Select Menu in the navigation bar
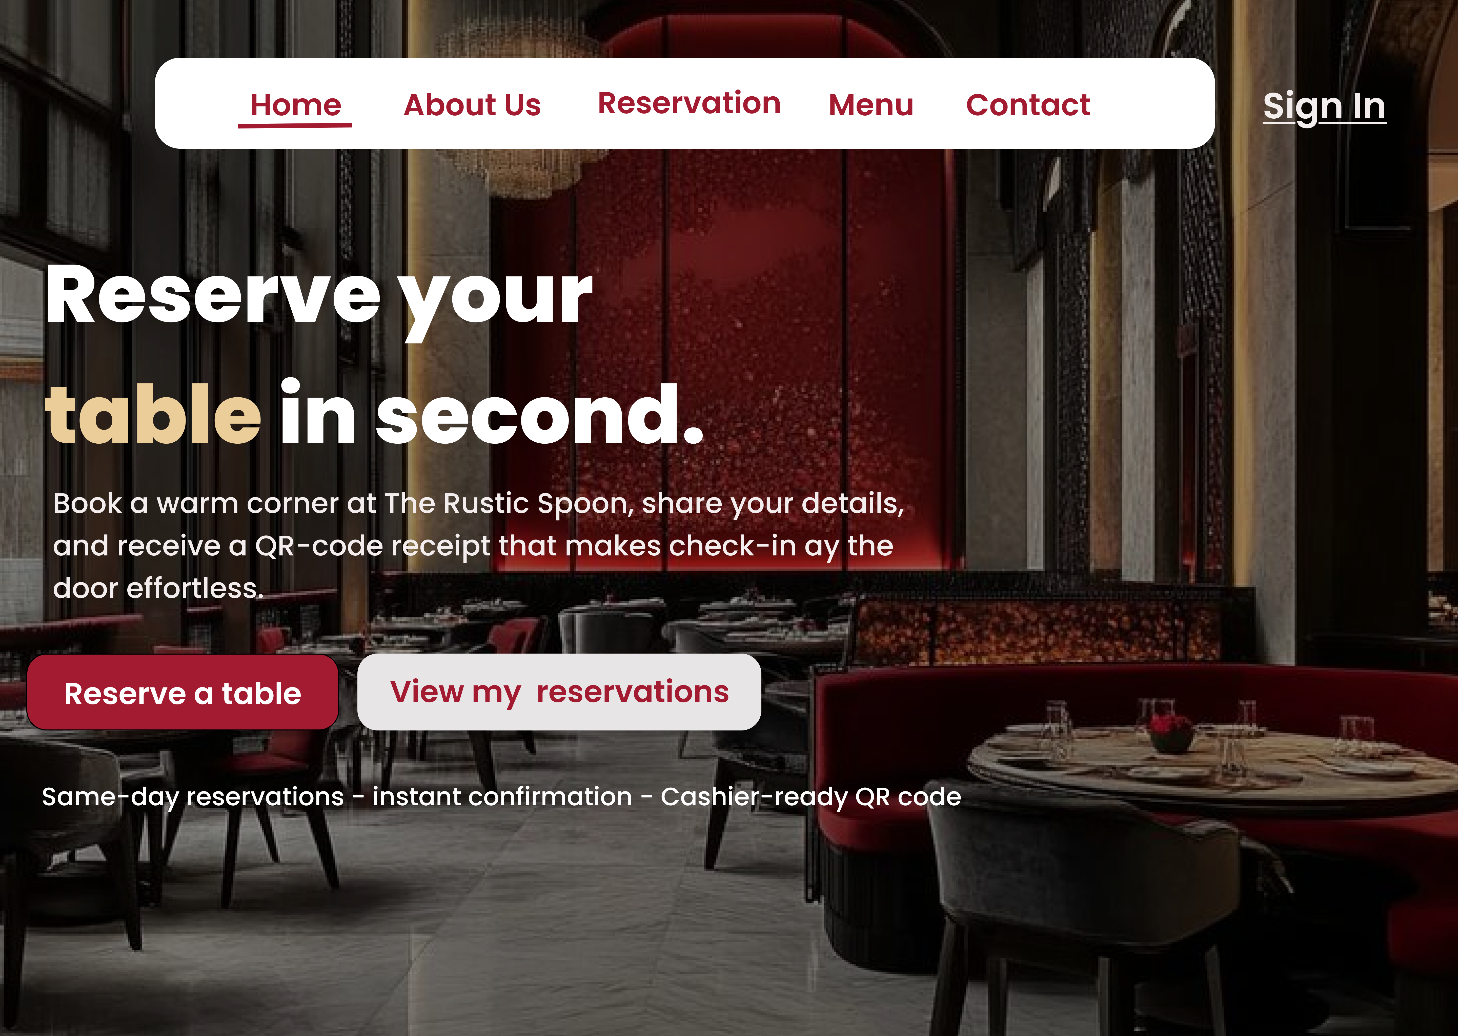Viewport: 1458px width, 1036px height. pyautogui.click(x=871, y=105)
